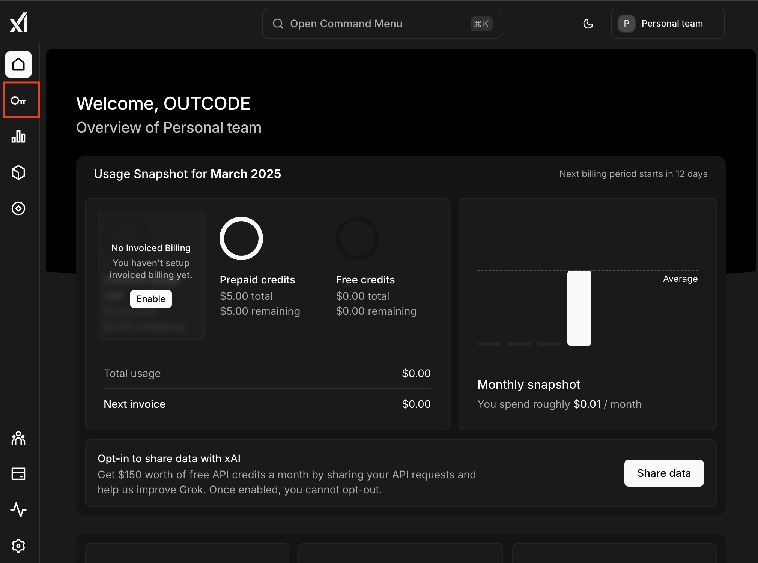Expand the Personal team switcher
The width and height of the screenshot is (758, 563).
point(668,24)
